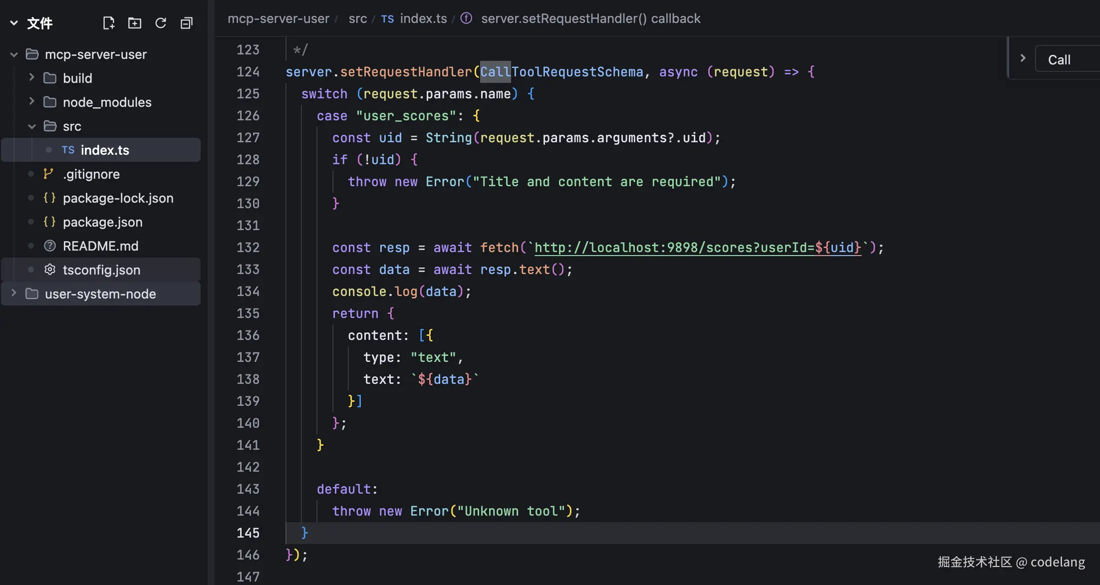
Task: Expand the node_modules folder
Action: 31,101
